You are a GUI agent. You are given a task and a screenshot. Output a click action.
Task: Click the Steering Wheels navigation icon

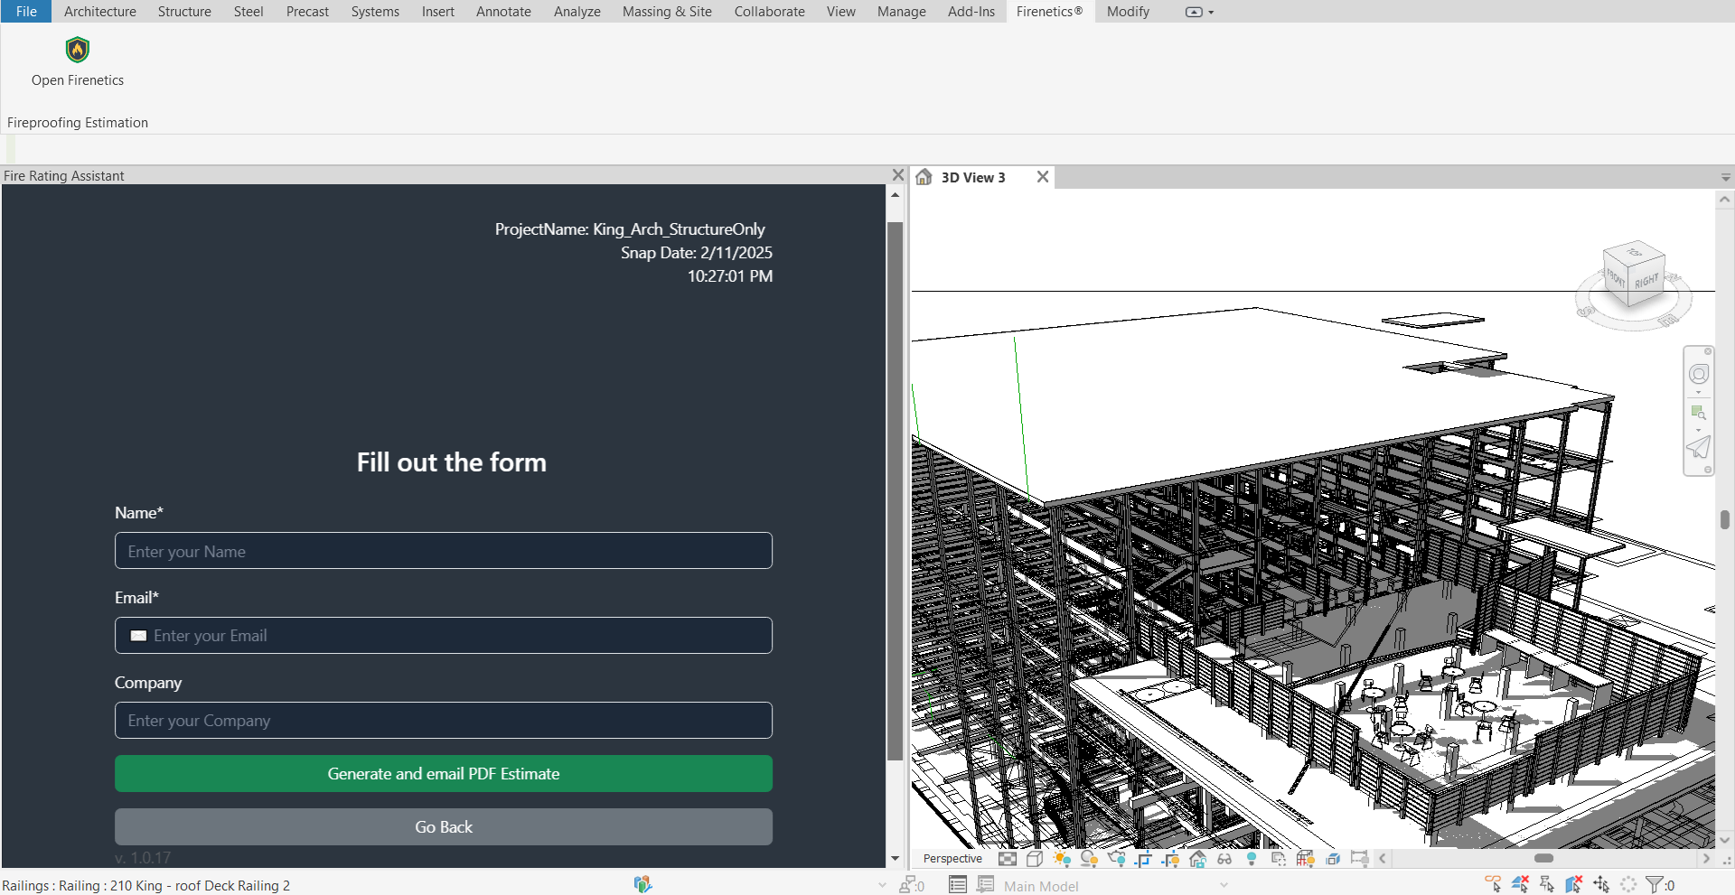click(1699, 374)
